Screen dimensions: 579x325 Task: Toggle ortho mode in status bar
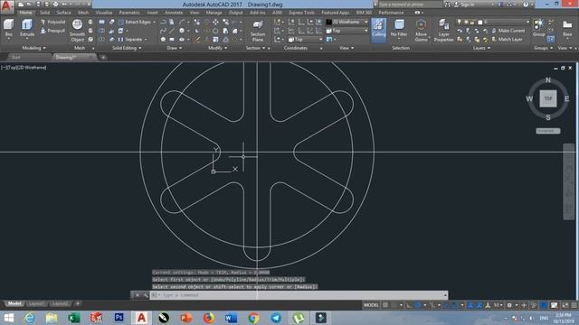tap(409, 305)
